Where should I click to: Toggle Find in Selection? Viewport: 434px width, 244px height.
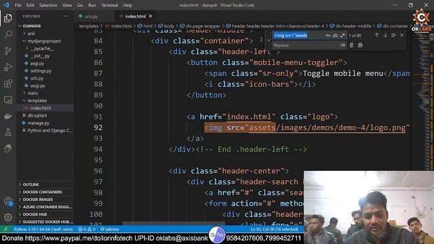point(393,35)
